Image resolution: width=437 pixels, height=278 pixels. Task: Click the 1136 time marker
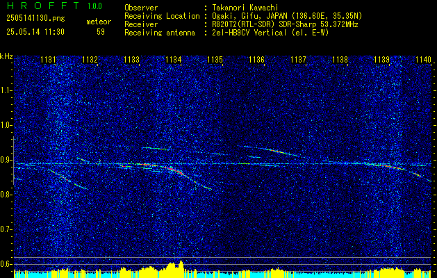(x=256, y=60)
